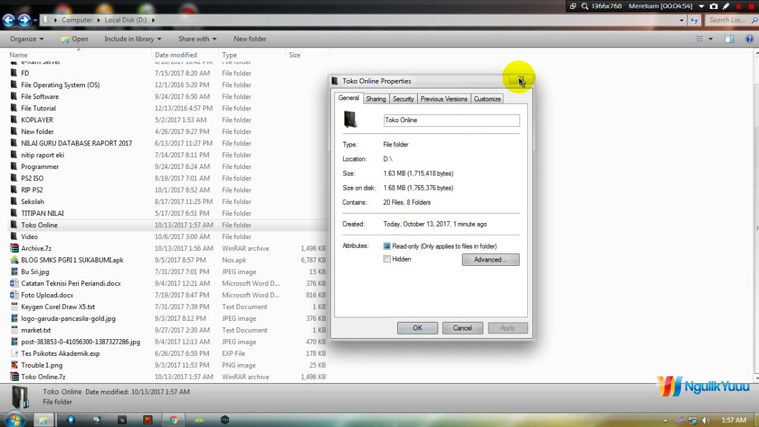Open Chrome from the taskbar
Viewport: 759px width, 427px height.
coord(174,420)
